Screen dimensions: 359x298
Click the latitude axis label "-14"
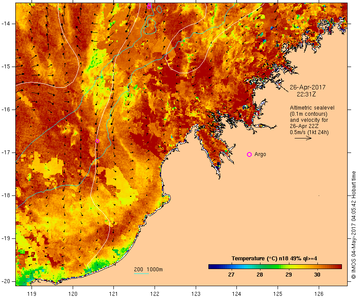5,24
